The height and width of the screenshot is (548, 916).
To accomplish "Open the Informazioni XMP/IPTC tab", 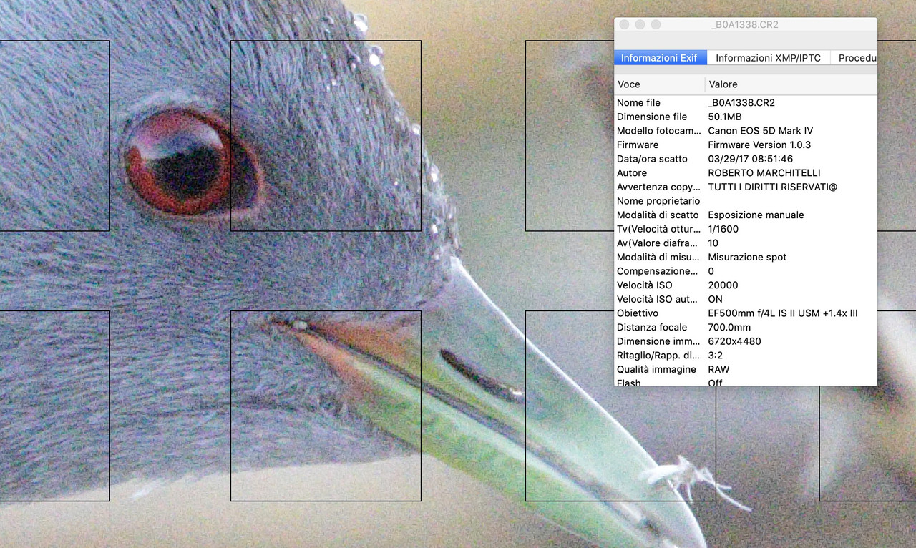I will (768, 58).
